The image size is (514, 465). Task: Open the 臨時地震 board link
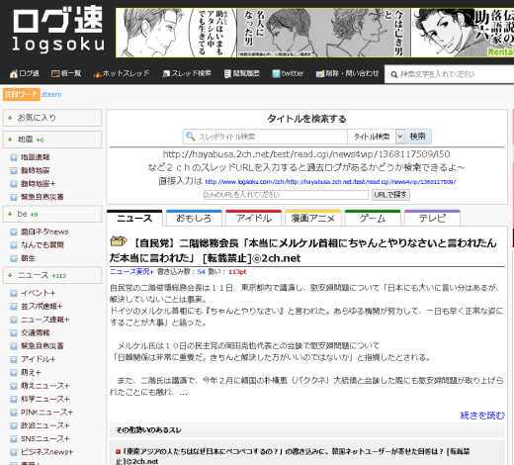click(x=36, y=171)
